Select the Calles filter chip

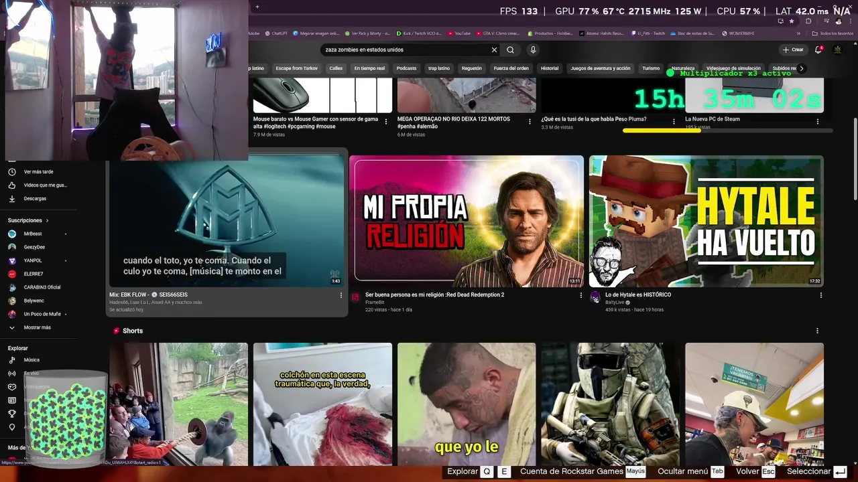click(x=336, y=68)
